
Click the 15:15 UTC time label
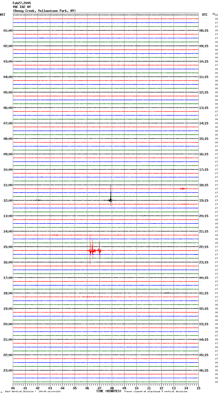[204, 139]
